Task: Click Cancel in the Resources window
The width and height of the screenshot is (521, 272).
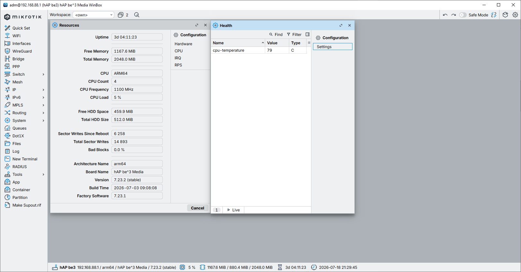Action: coord(197,208)
